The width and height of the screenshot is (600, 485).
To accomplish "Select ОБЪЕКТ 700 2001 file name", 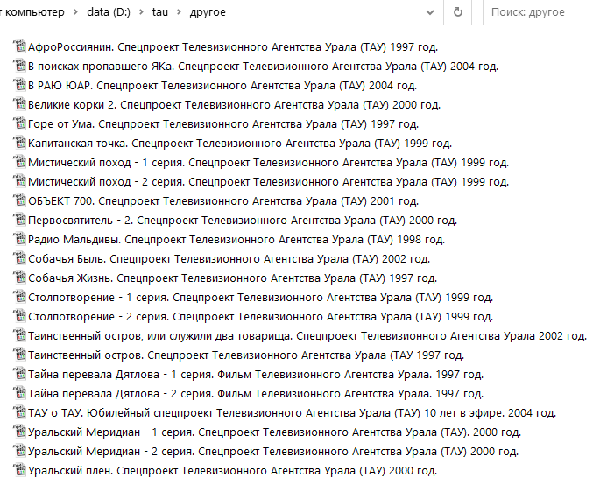I will tap(223, 200).
